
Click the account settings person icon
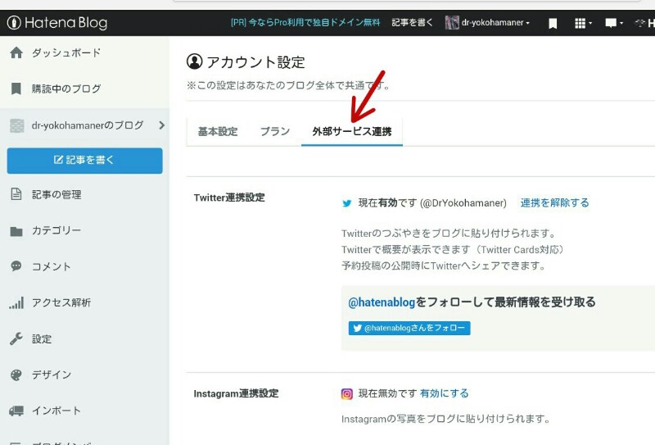point(194,61)
